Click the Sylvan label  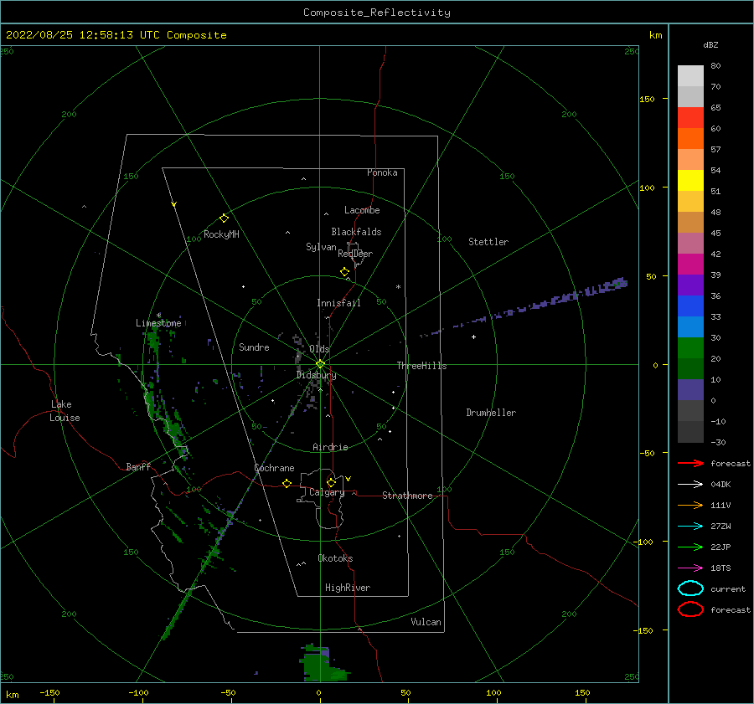(x=321, y=247)
